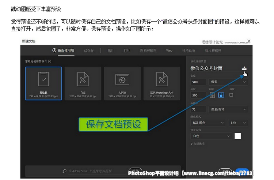274x180 pixels.
Task: Click the 新建文档 dialog title
Action: pos(28,41)
